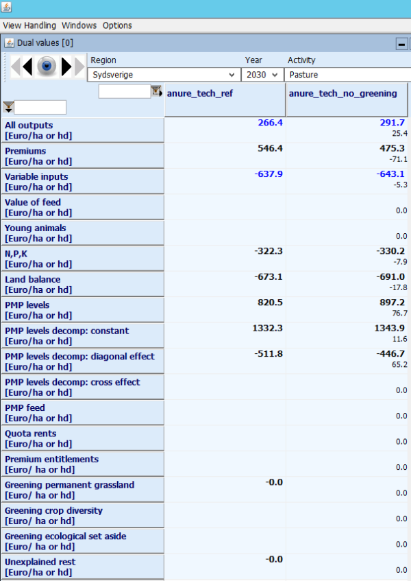Click the All outputs 266.4 value cell
This screenshot has height=581, width=411.
tap(225, 130)
